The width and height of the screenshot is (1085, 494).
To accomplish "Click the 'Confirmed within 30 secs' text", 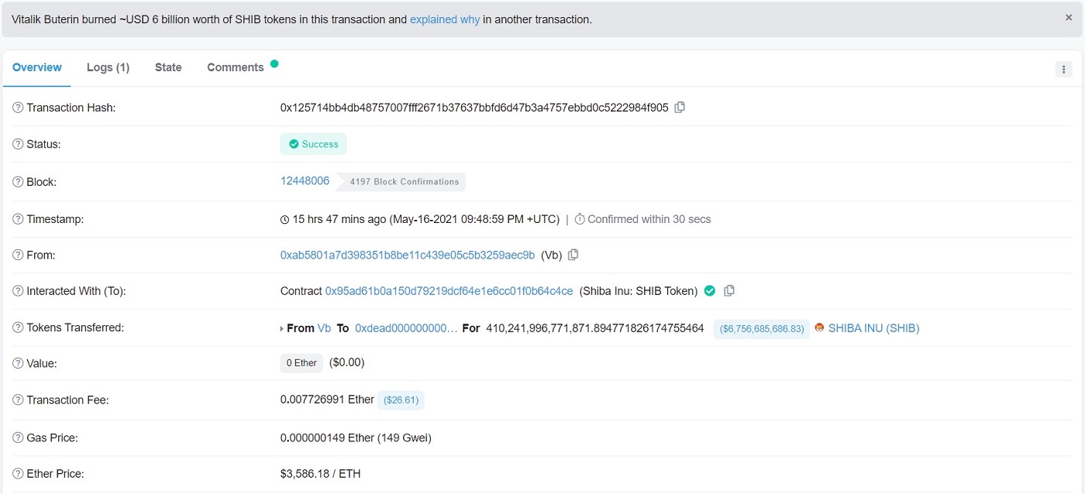I will pyautogui.click(x=649, y=219).
